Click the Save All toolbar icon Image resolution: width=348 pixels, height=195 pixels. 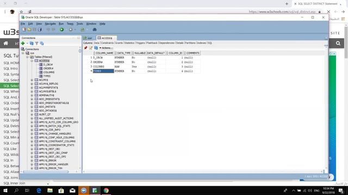(x=40, y=29)
